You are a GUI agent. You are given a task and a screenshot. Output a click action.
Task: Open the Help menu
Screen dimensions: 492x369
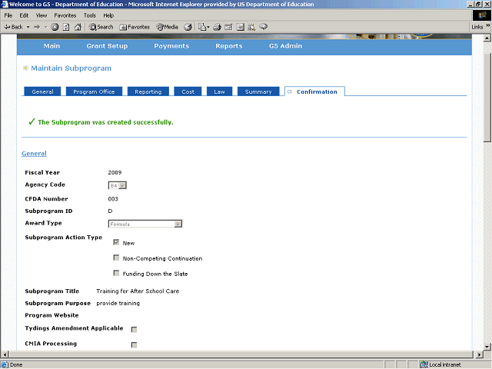pos(108,15)
